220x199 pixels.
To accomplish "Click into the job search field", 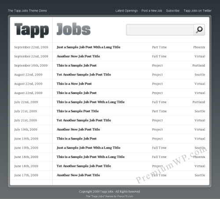I will point(160,30).
